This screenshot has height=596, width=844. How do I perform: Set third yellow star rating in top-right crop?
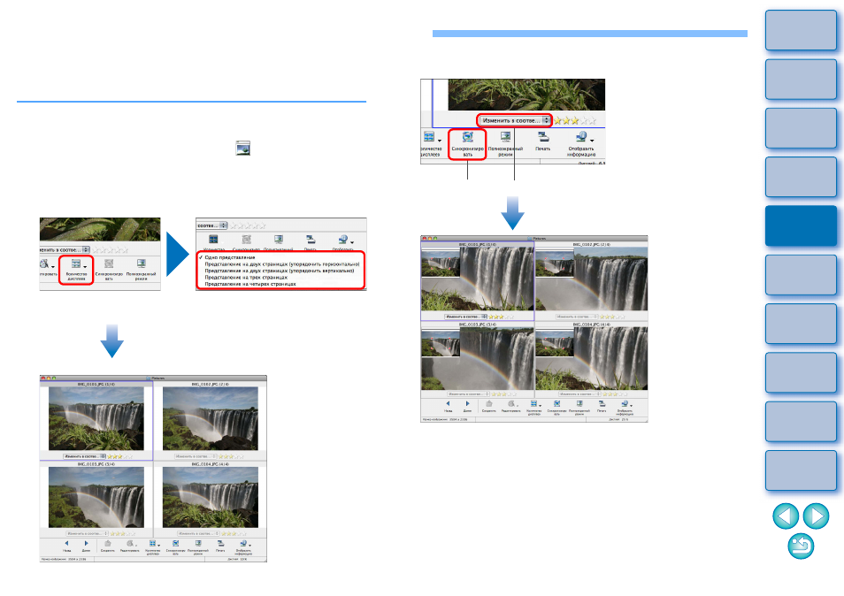(x=574, y=120)
